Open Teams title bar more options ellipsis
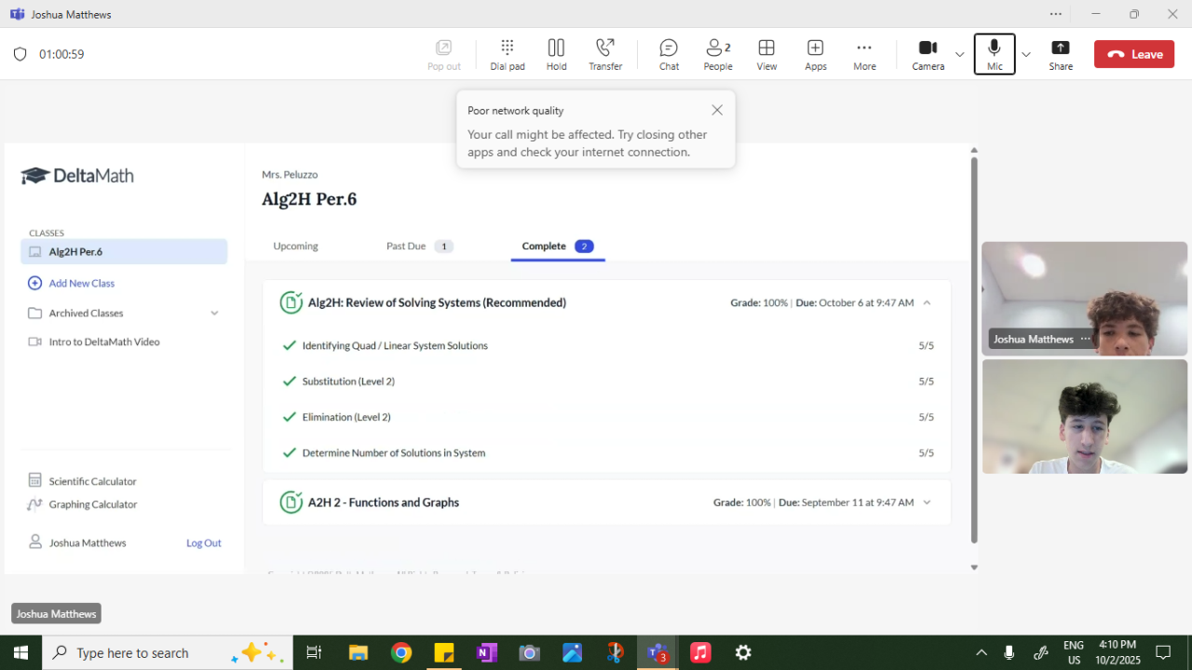 pos(1055,14)
